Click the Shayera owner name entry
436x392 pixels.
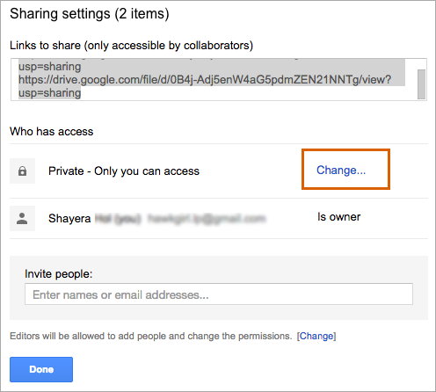pos(69,219)
